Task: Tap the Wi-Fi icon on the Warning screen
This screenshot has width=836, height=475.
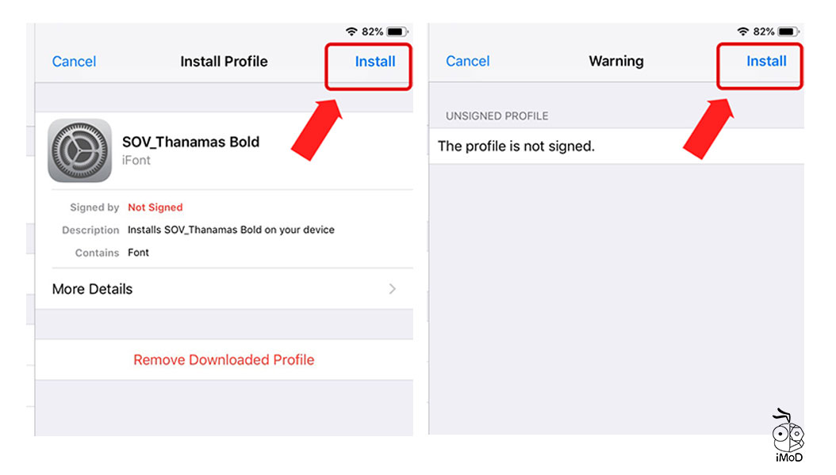Action: click(x=743, y=32)
